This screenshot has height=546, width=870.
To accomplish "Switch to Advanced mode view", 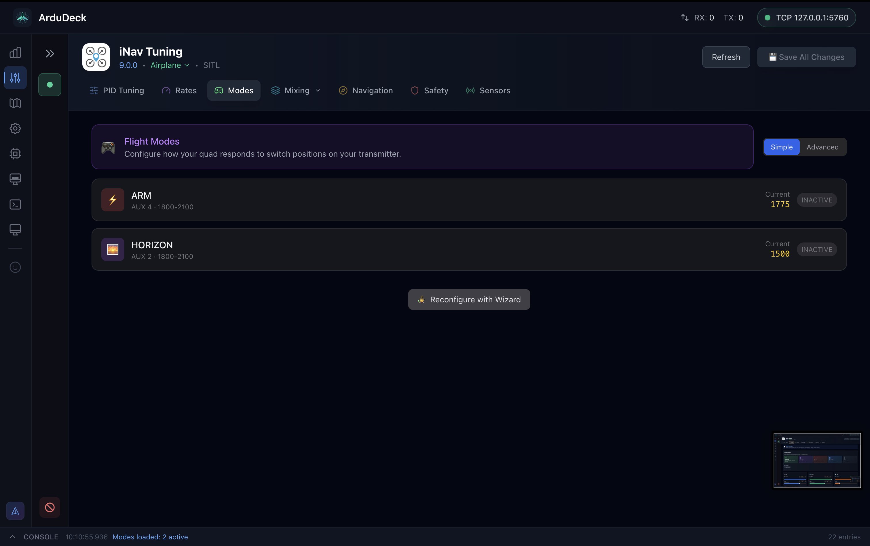I will click(823, 147).
